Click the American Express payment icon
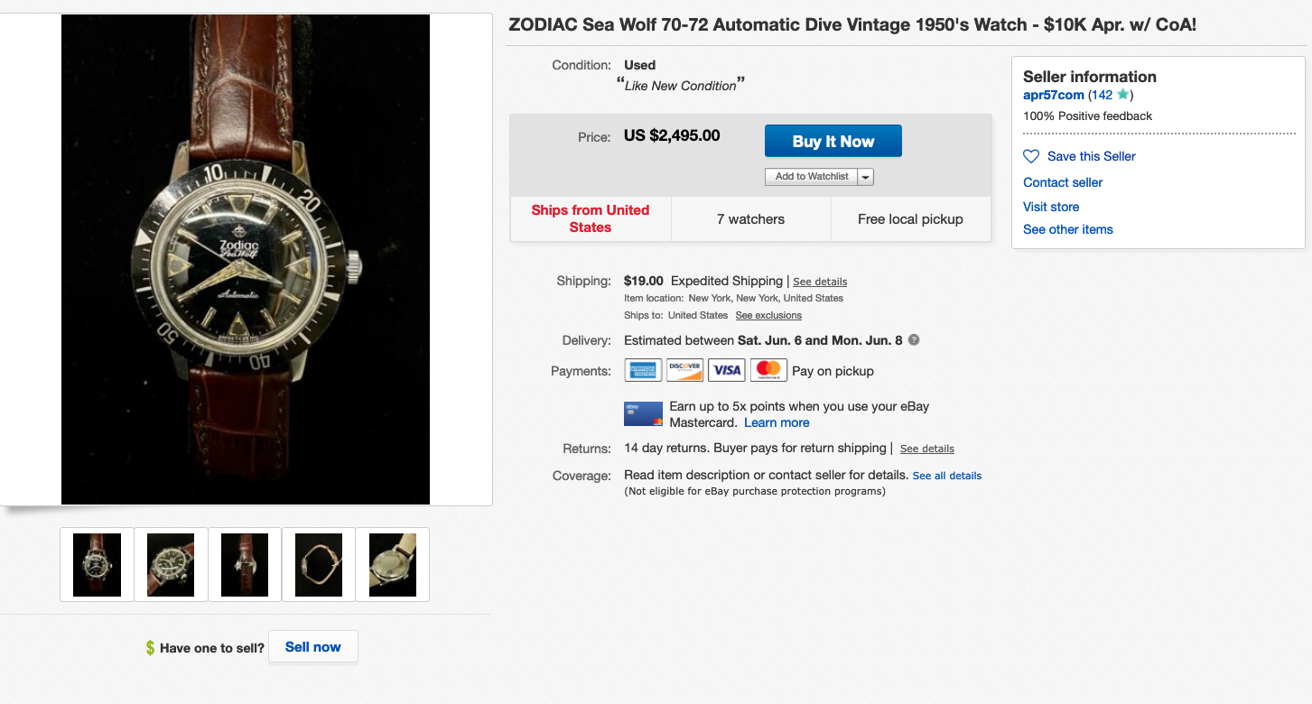1312x704 pixels. point(643,370)
